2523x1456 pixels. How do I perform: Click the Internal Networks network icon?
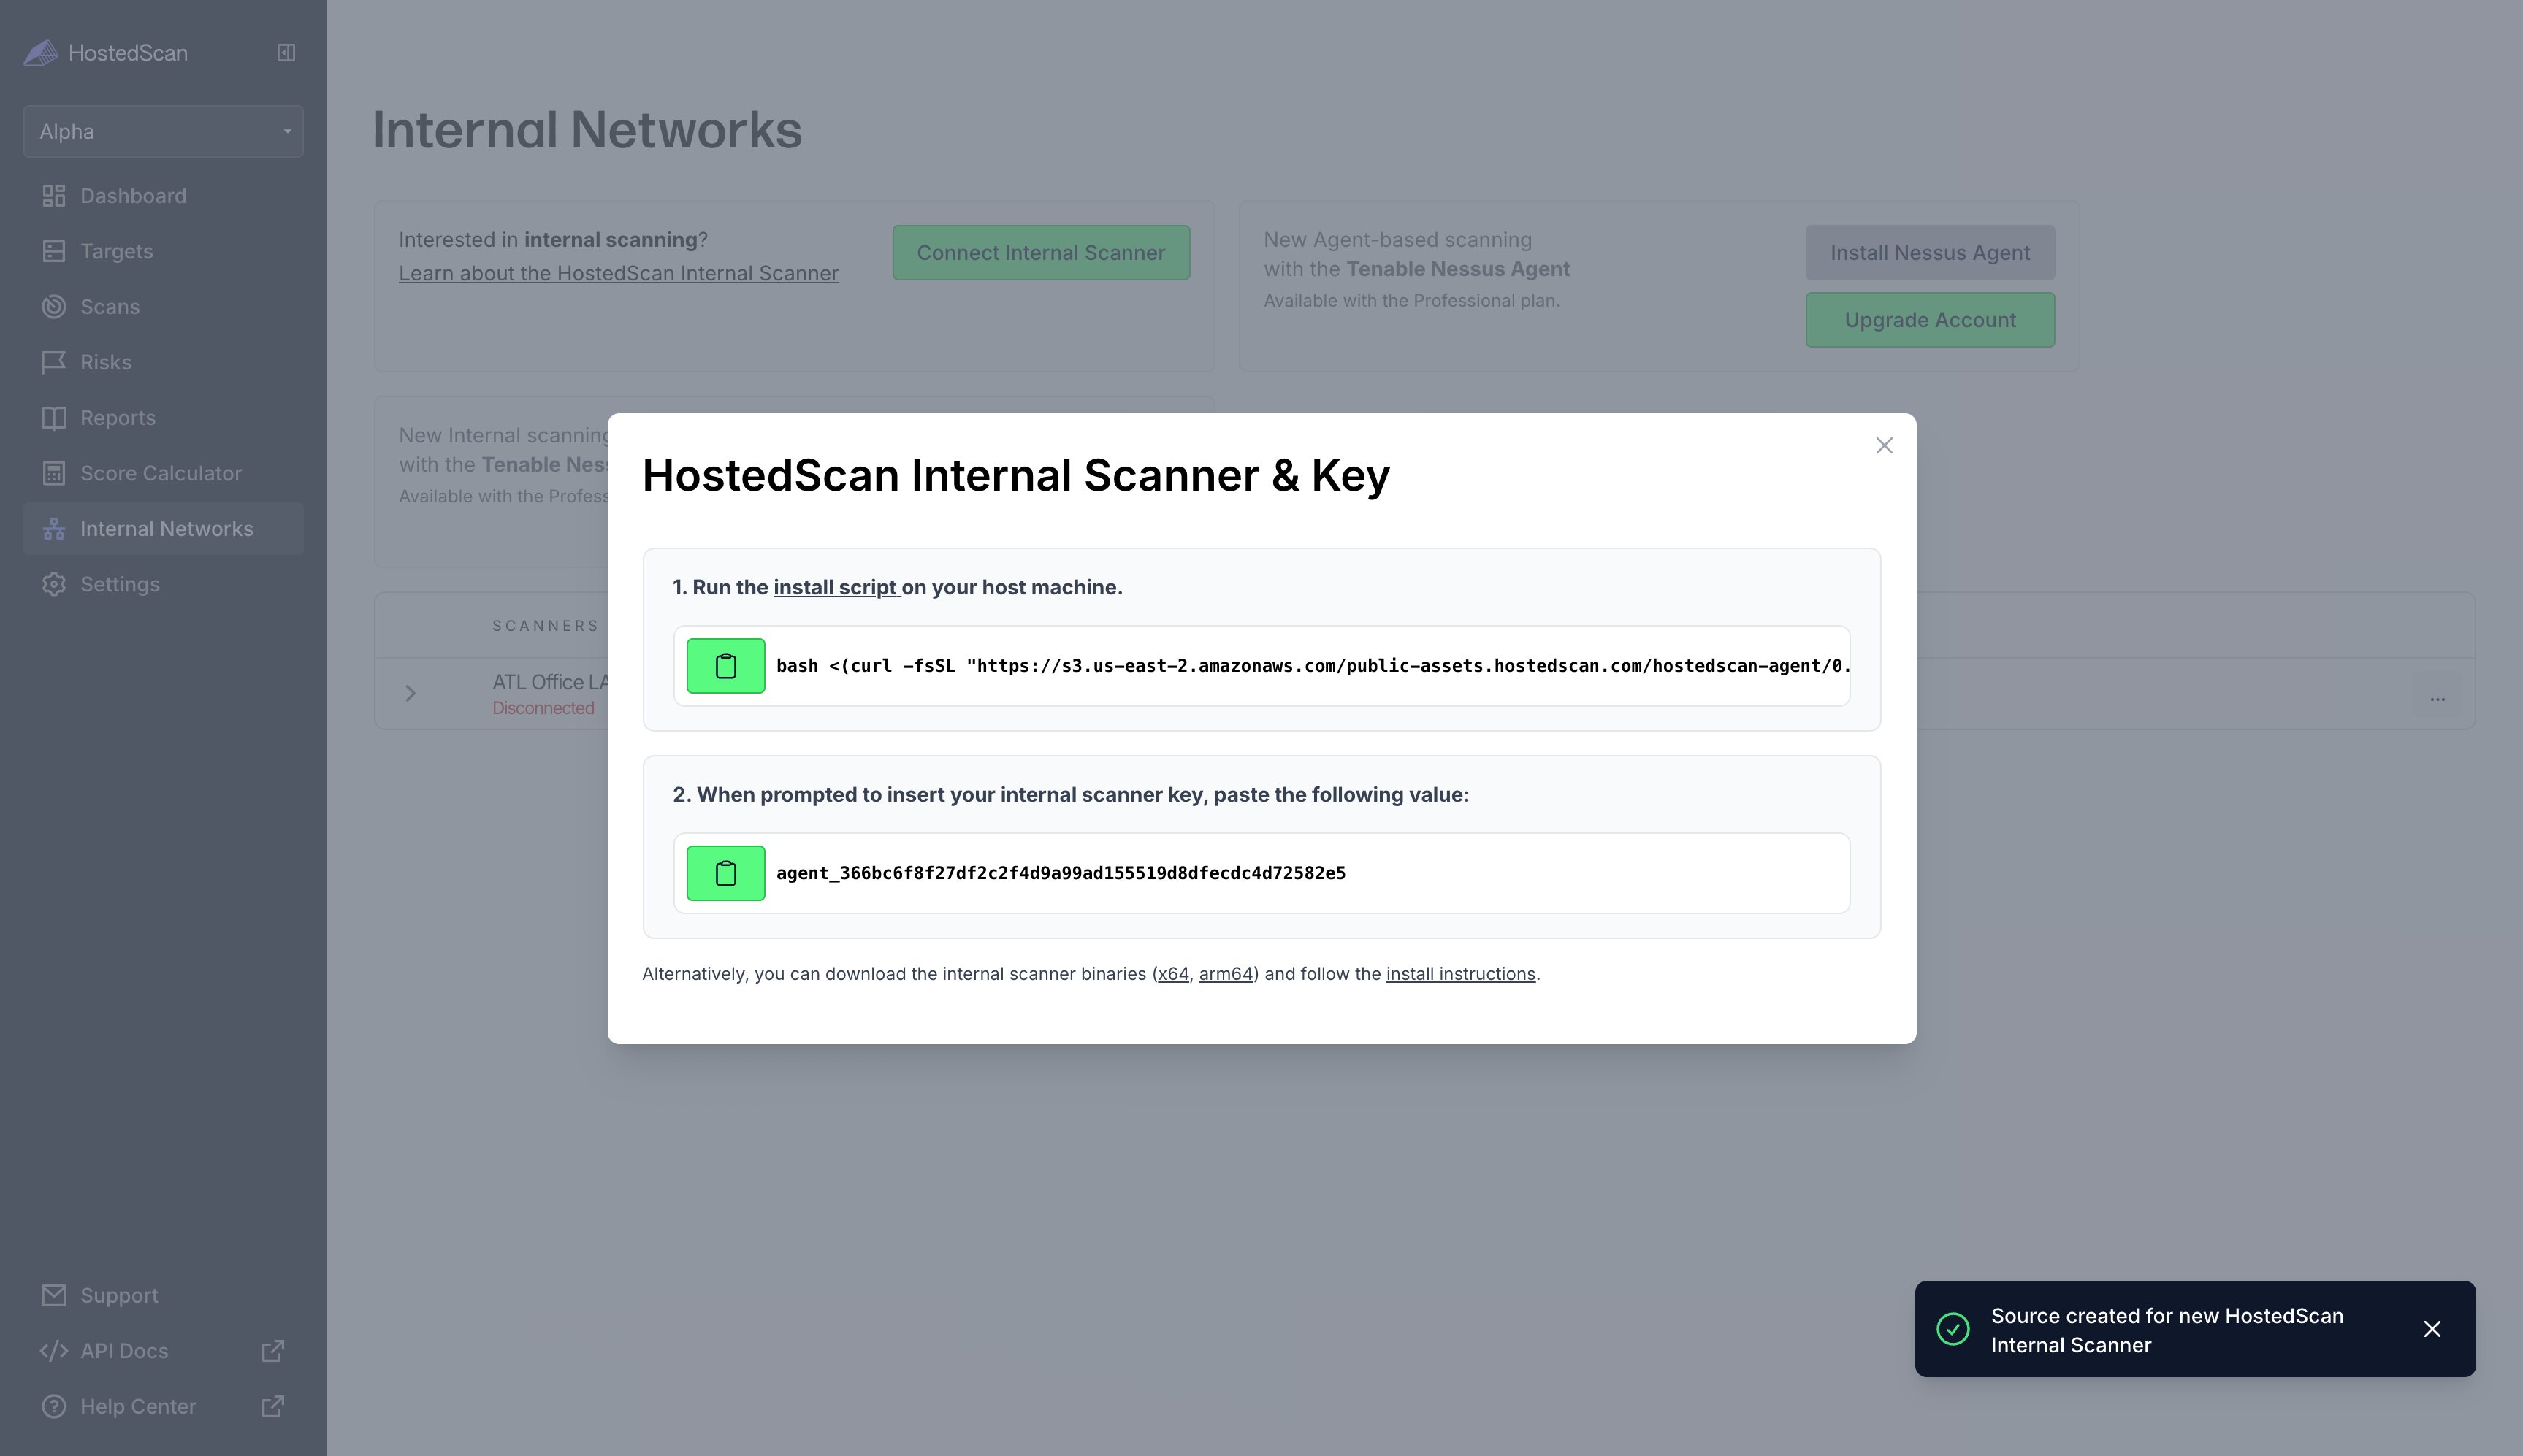54,529
